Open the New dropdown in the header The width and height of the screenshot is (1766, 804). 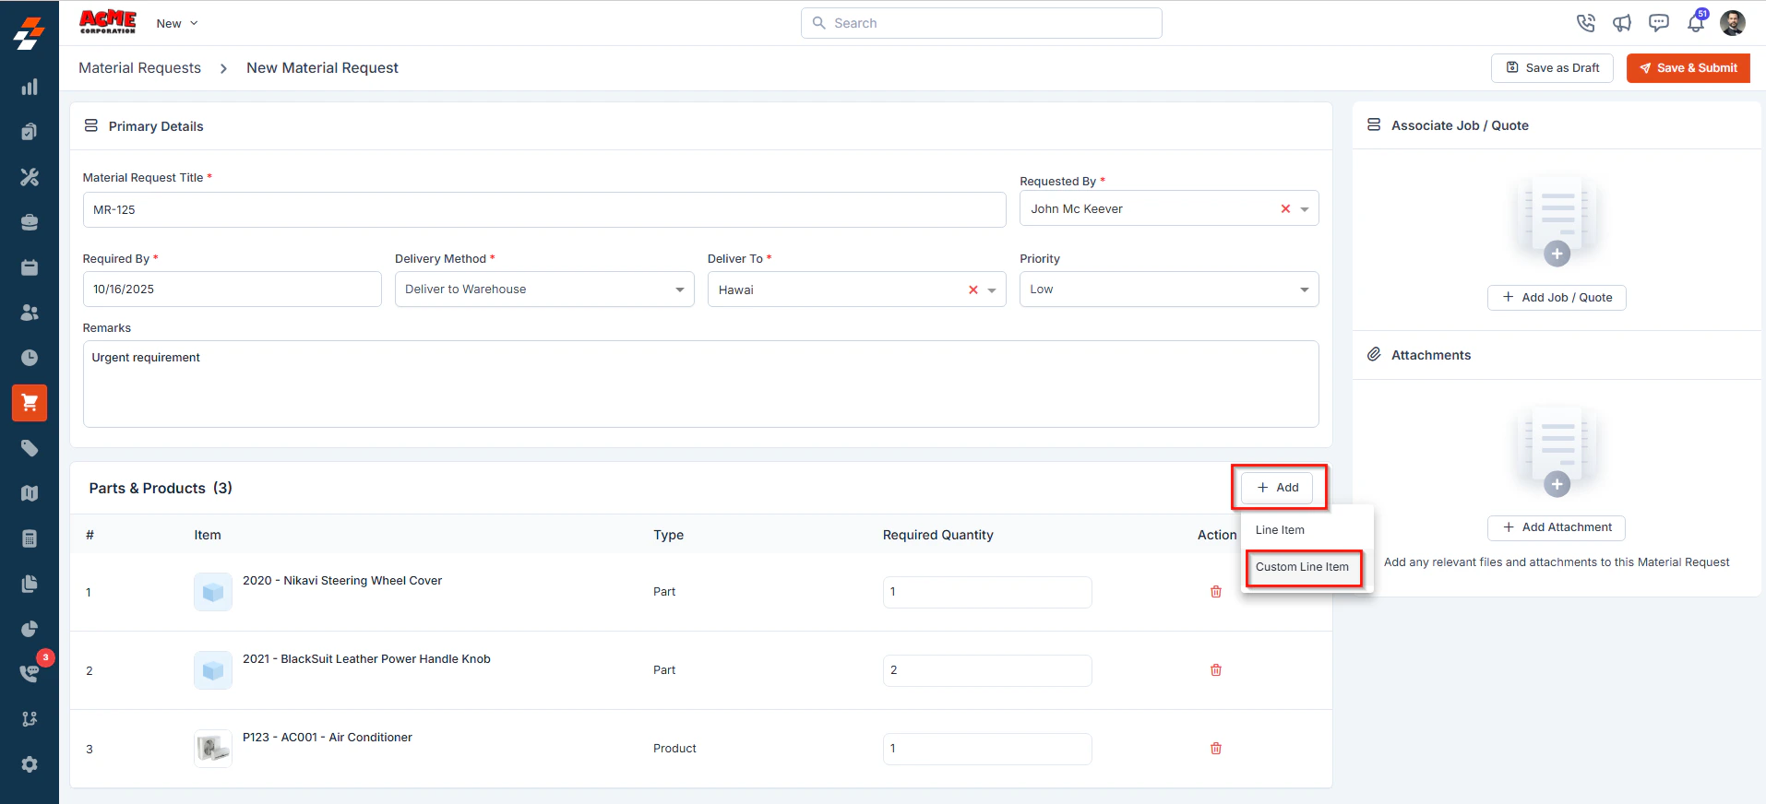point(177,23)
